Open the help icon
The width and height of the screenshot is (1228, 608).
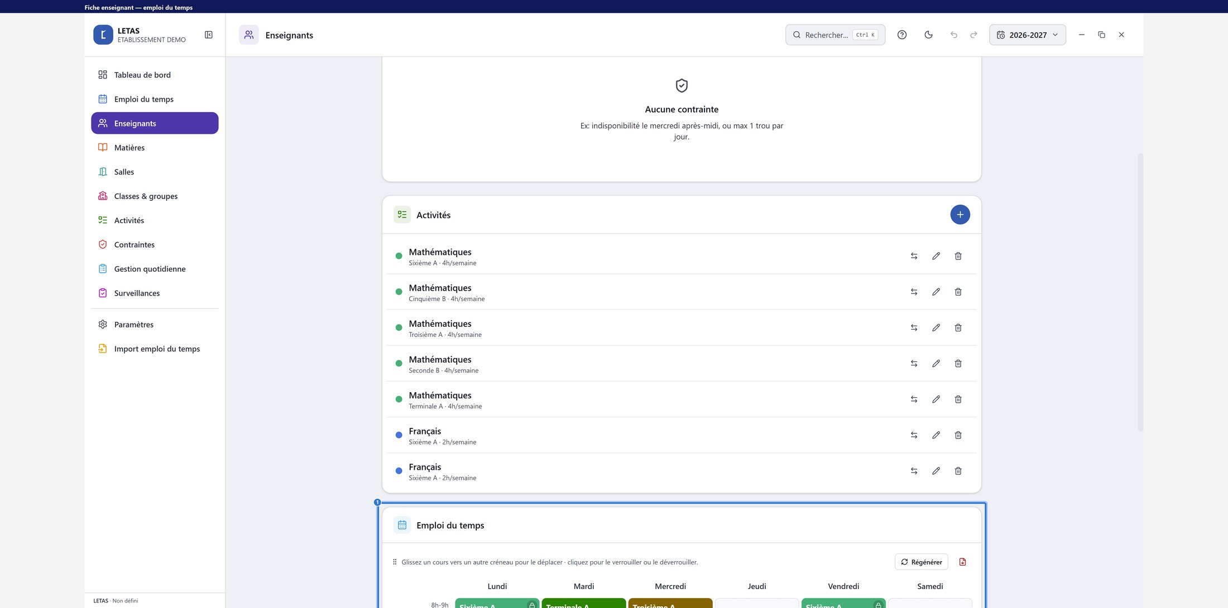point(902,35)
